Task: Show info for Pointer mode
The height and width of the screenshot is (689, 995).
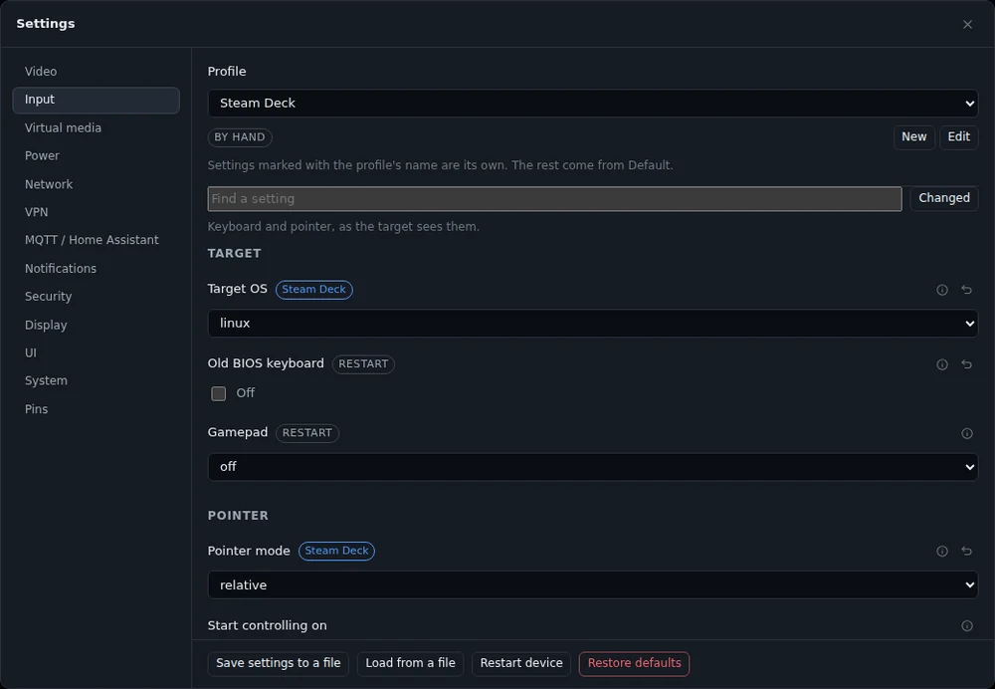Action: (x=941, y=552)
